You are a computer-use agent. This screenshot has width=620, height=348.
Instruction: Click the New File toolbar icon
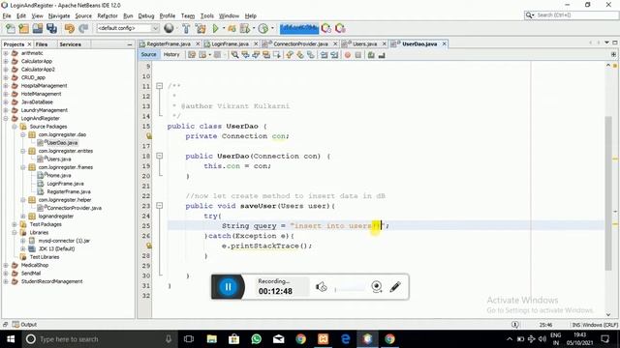pos(11,28)
